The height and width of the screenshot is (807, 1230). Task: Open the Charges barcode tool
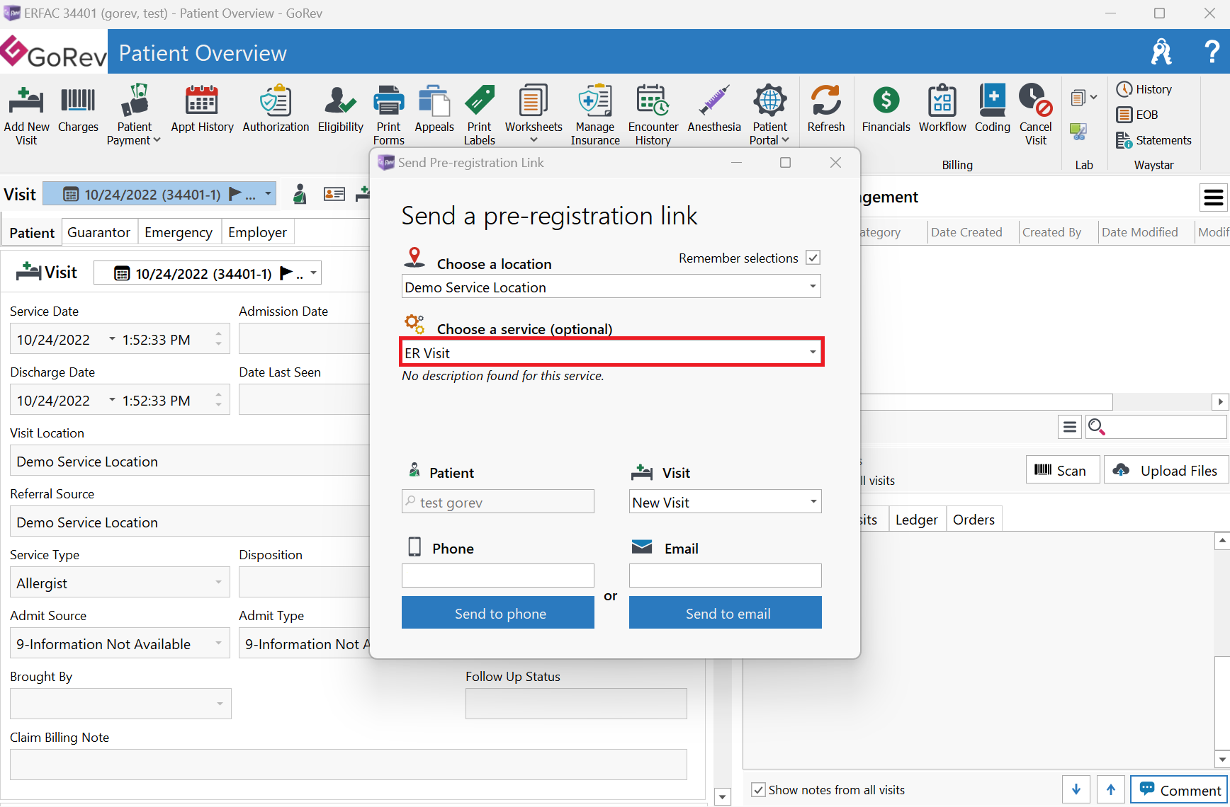tap(78, 109)
